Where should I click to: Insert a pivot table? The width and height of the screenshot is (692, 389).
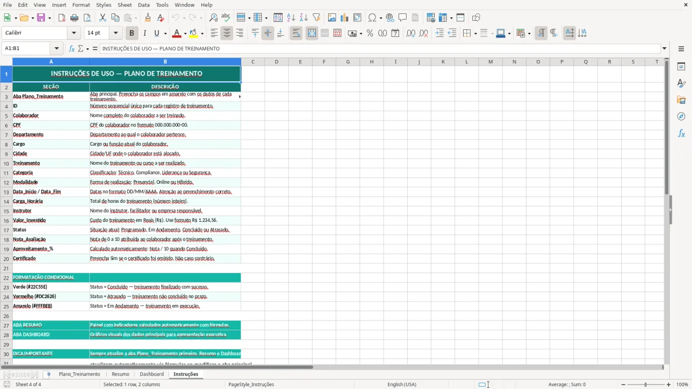point(358,18)
